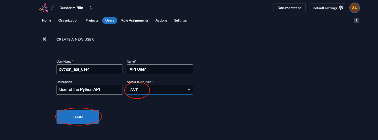Switch to the Organization tab
This screenshot has width=378, height=140.
point(68,20)
